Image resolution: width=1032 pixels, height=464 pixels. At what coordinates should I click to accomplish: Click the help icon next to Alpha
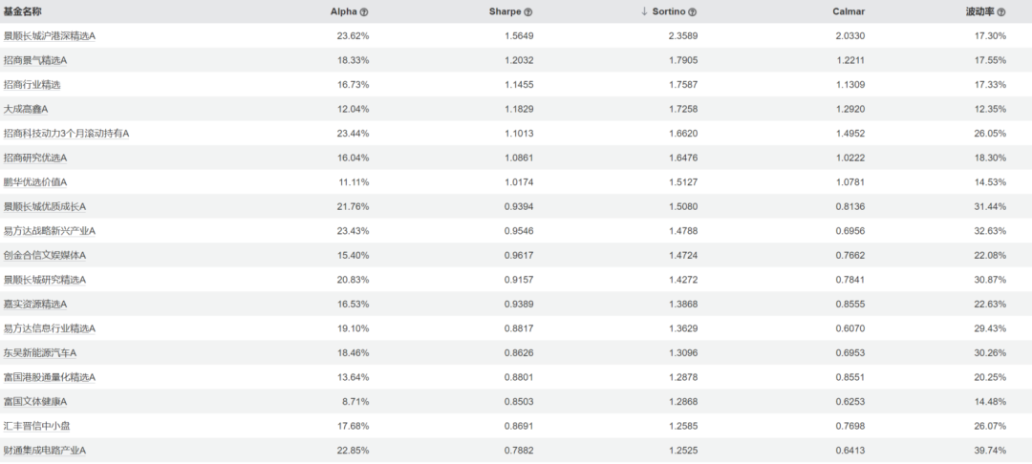tap(364, 11)
